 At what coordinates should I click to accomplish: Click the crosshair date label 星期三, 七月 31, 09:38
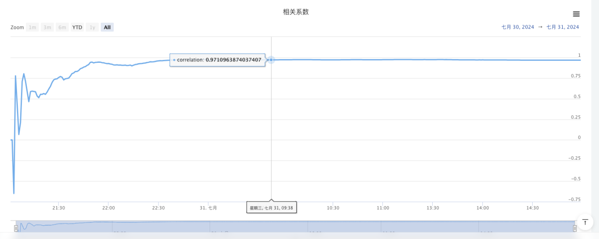point(271,208)
